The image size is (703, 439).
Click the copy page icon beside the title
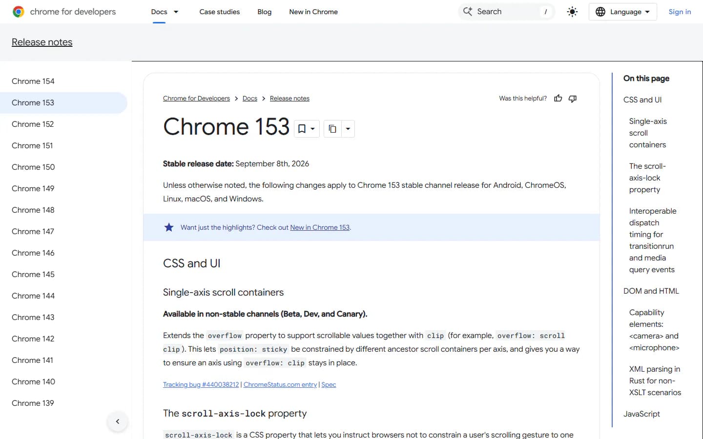[332, 129]
